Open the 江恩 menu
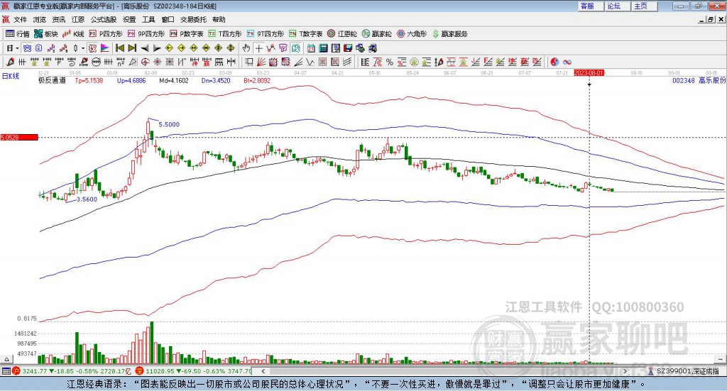This screenshot has width=727, height=391. click(x=78, y=19)
